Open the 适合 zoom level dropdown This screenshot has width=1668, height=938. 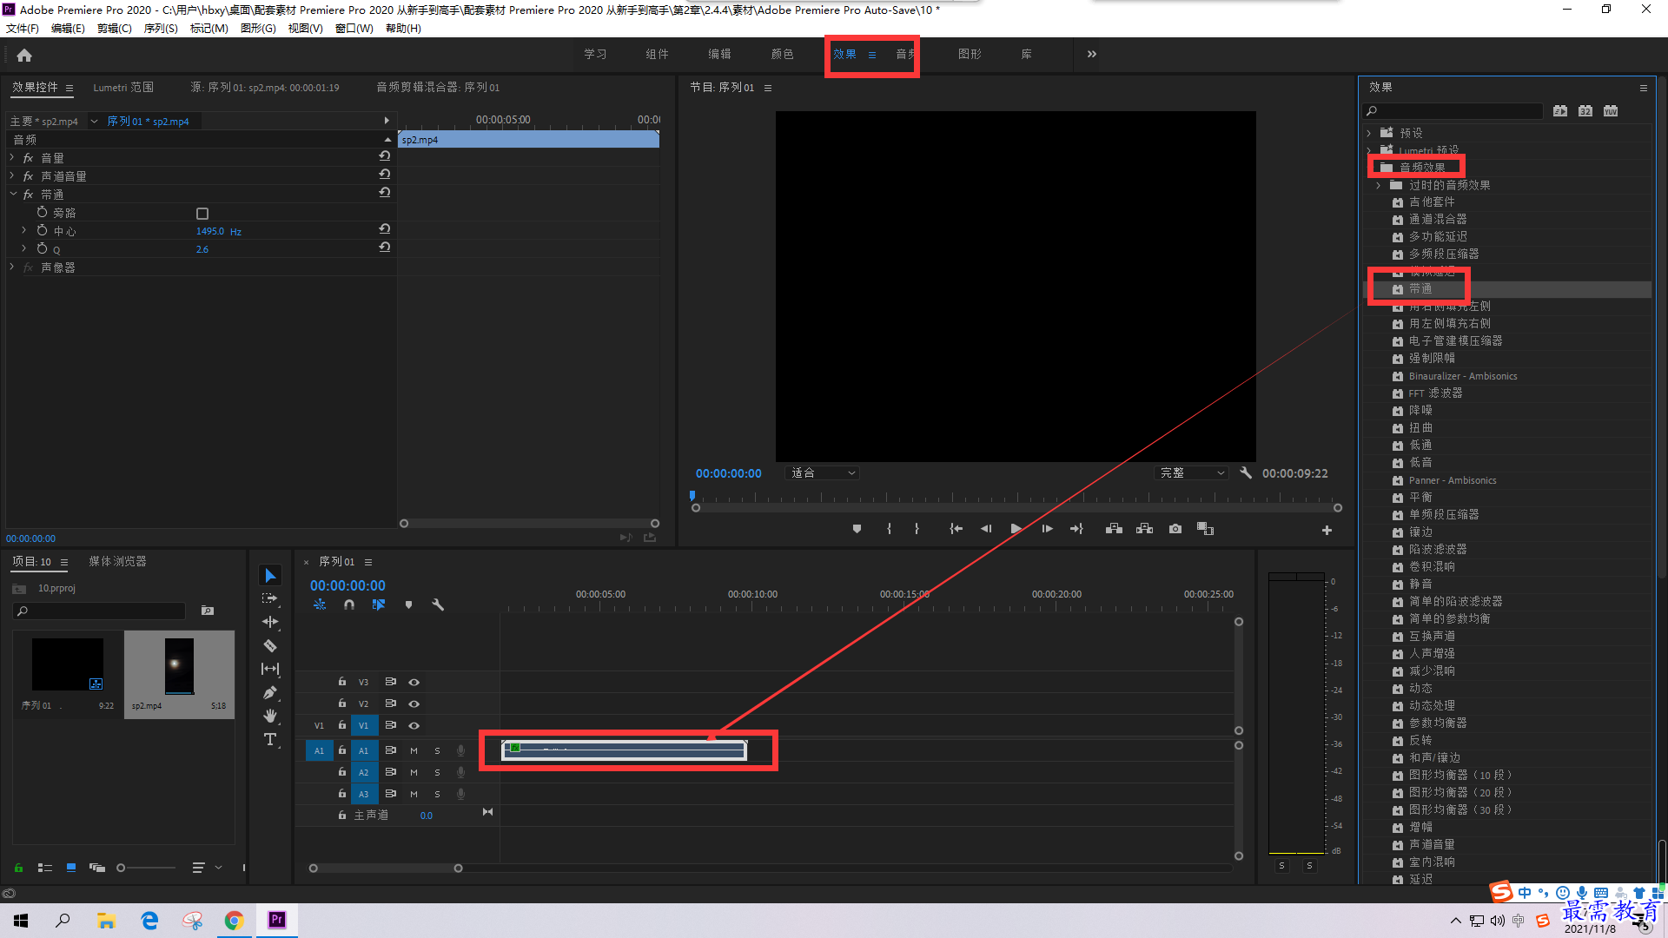pyautogui.click(x=822, y=472)
